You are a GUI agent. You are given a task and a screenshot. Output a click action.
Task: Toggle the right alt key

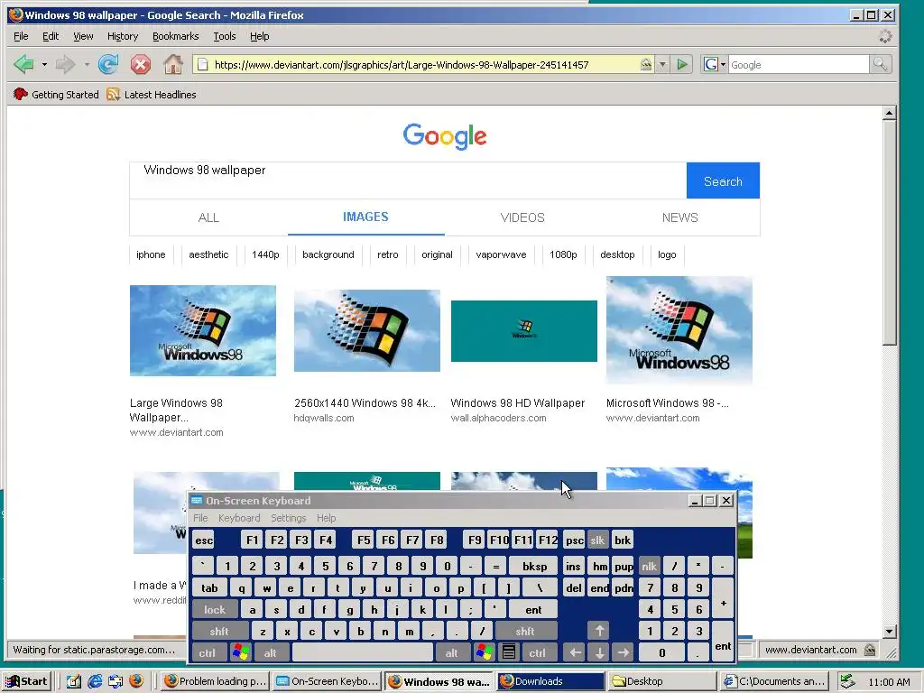(x=451, y=652)
